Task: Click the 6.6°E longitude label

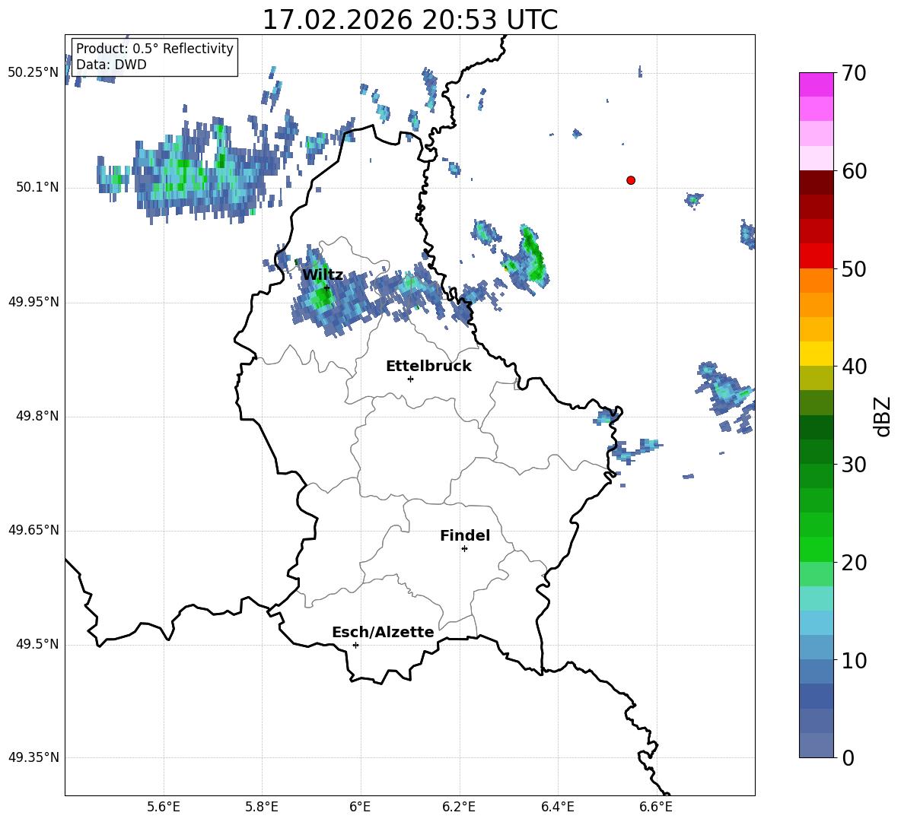Action: (656, 807)
